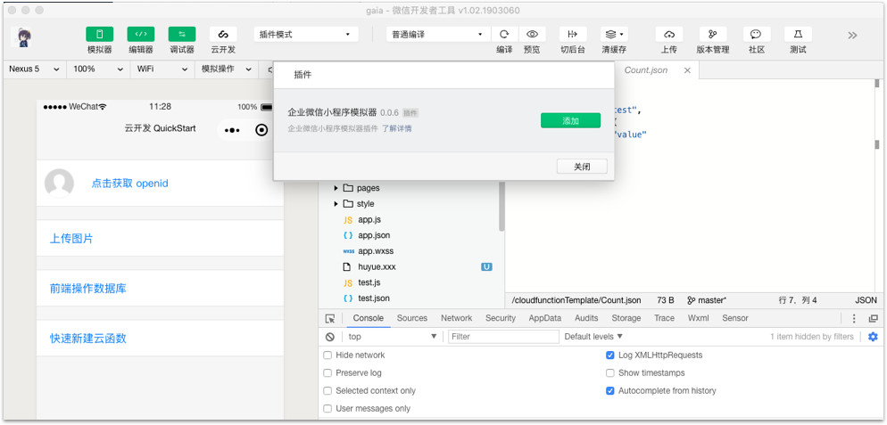Tap upload image (上传图片) in simulator
This screenshot has height=425, width=887.
[71, 239]
